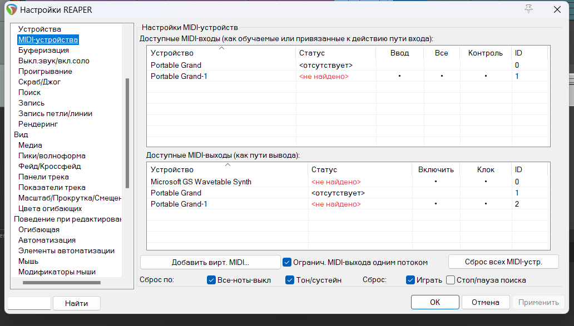Screen dimensions: 574x326
Task: Open the Выкл.звук/вкл.соло settings page
Action: tap(54, 61)
